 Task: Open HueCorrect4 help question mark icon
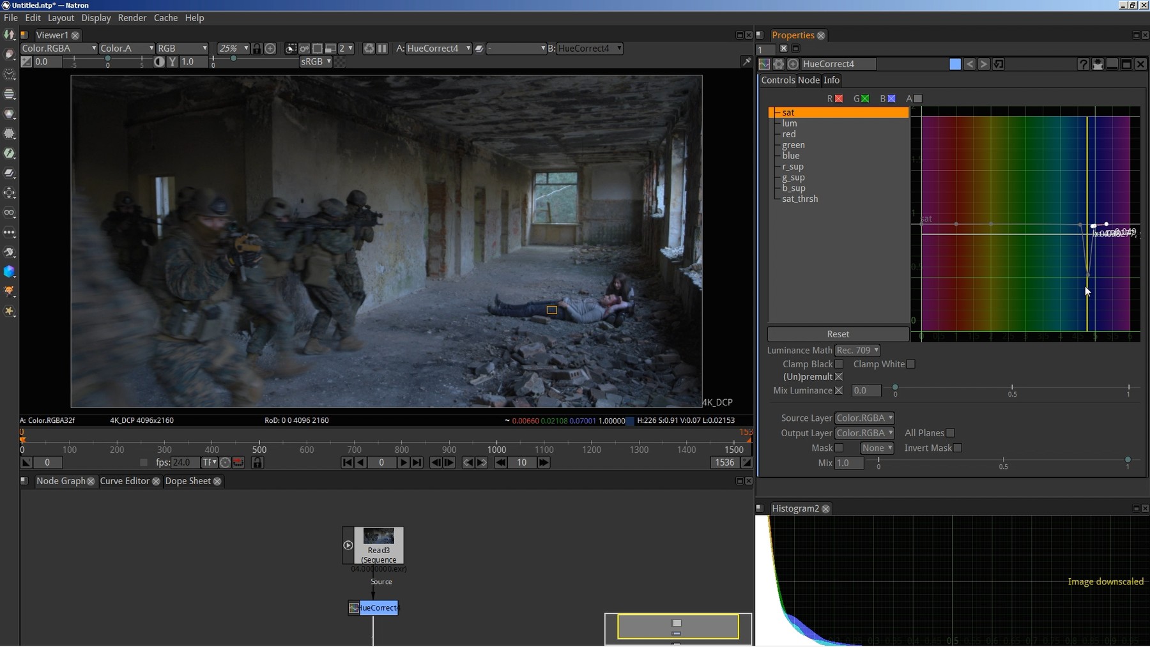click(x=1083, y=64)
